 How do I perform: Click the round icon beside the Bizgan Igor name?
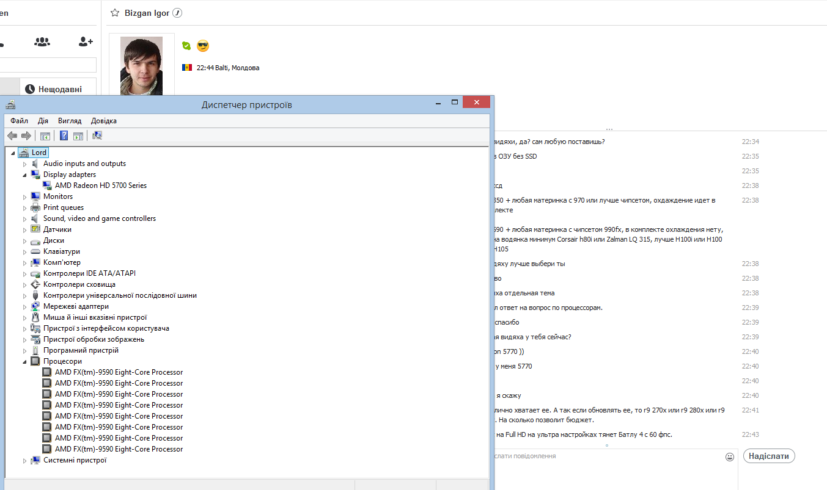coord(178,13)
